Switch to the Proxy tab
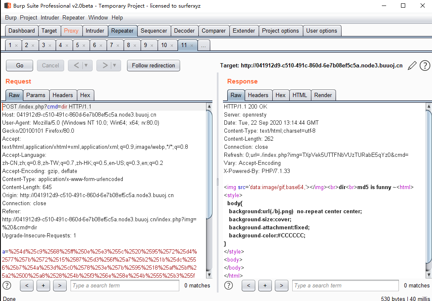The height and width of the screenshot is (301, 432). 71,31
